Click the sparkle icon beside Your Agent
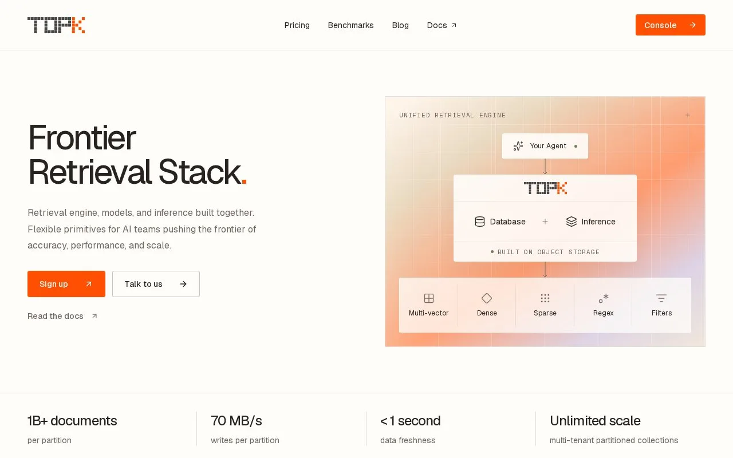The width and height of the screenshot is (733, 458). coord(518,146)
